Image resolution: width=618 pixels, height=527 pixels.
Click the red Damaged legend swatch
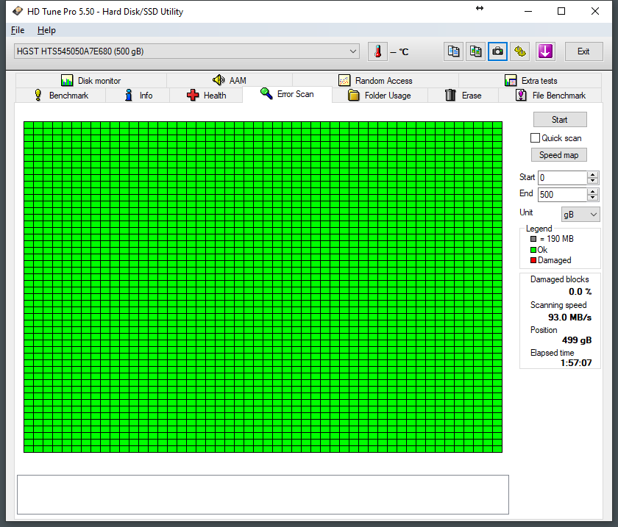[533, 260]
